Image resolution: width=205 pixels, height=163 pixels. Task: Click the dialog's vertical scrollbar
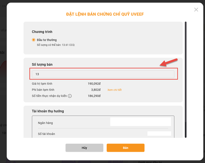point(186,80)
